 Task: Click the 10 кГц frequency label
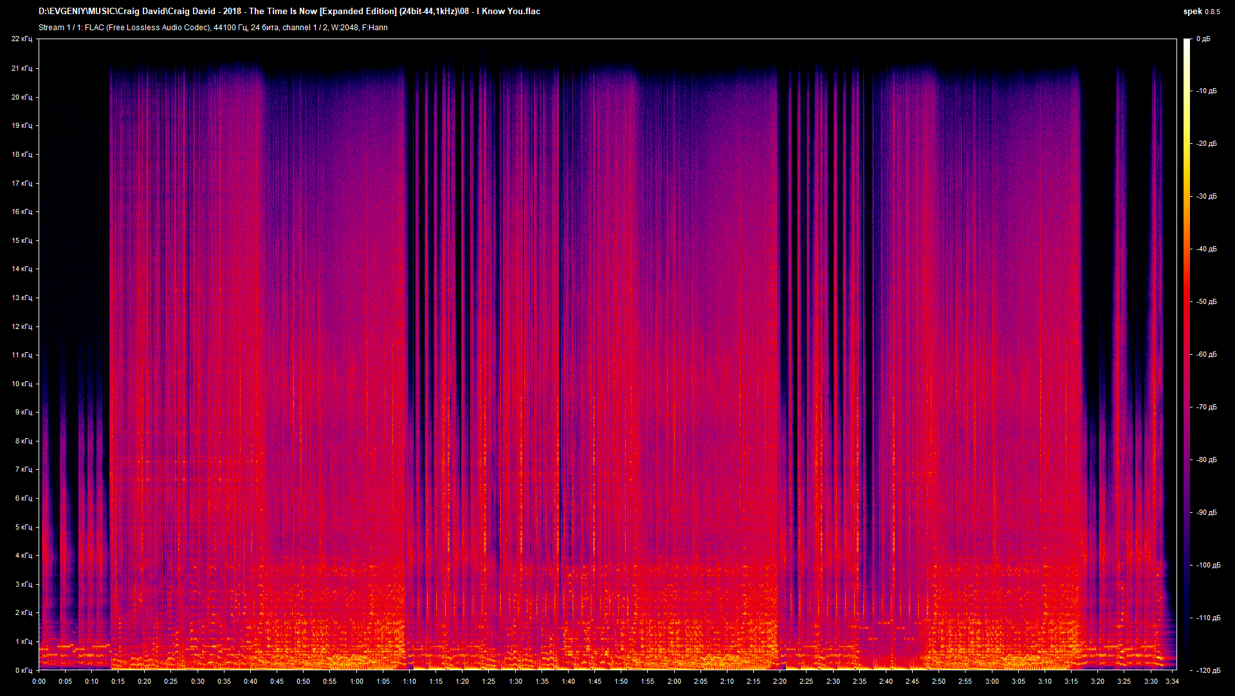click(x=24, y=383)
